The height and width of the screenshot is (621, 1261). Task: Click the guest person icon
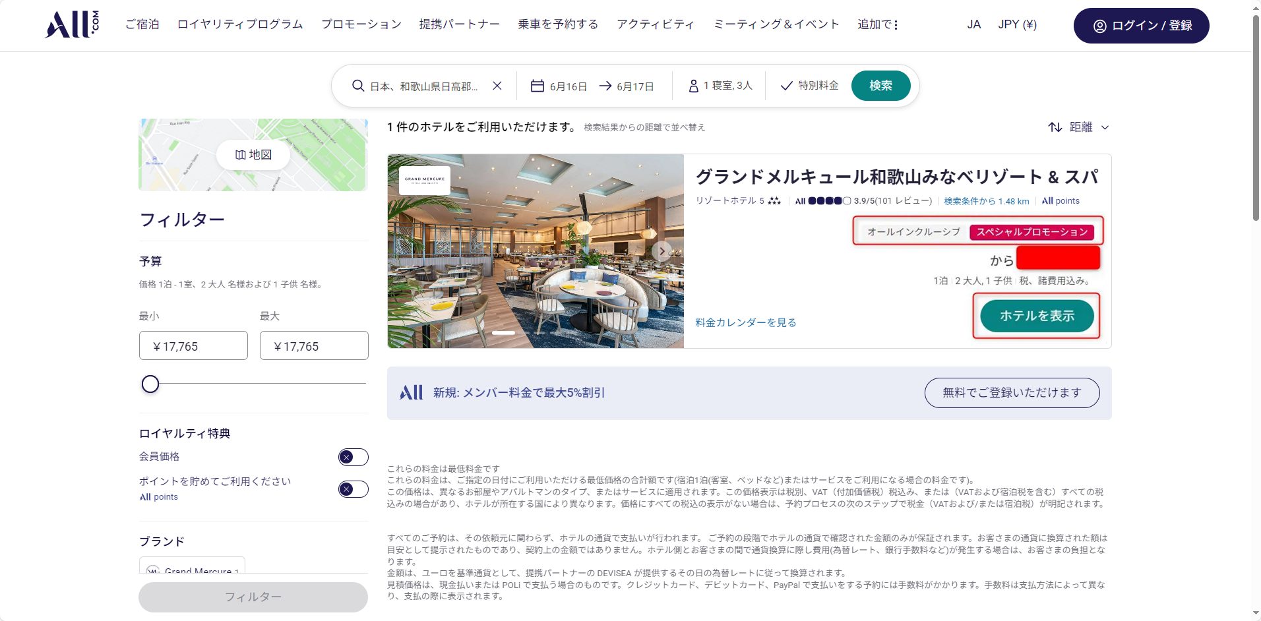click(693, 86)
